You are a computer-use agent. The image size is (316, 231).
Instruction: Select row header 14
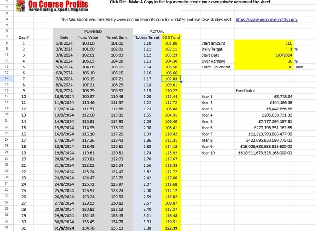(7, 79)
